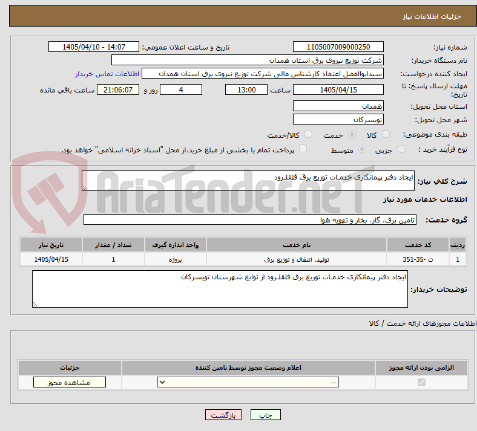Click the announcement date field 1405/04/10 - 14:07
Screen dimensions: 477x431
[x=94, y=47]
